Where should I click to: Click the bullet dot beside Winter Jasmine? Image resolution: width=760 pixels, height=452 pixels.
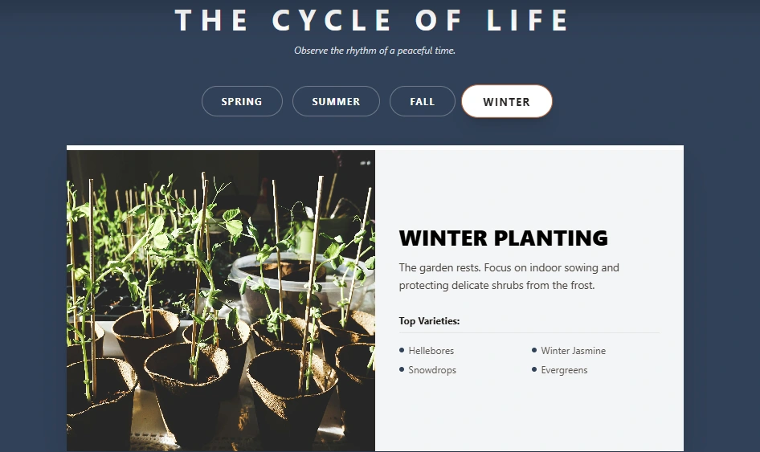[x=534, y=350]
